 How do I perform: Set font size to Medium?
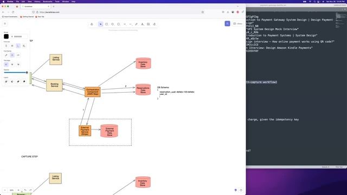point(12,45)
